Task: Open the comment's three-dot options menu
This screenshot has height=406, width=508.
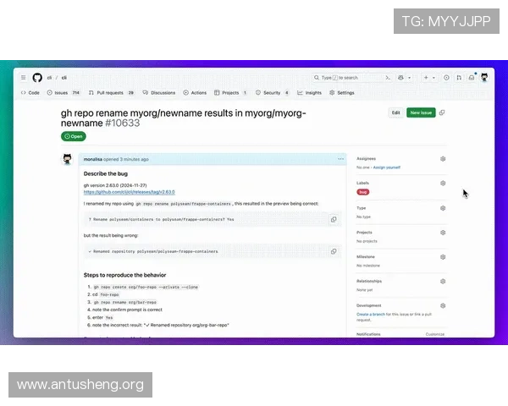Action: [340, 158]
